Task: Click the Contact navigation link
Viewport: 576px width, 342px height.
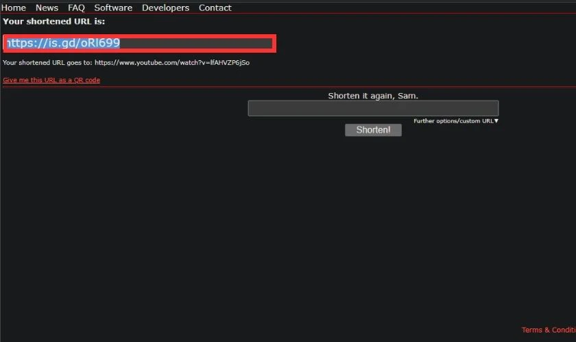Action: [215, 8]
